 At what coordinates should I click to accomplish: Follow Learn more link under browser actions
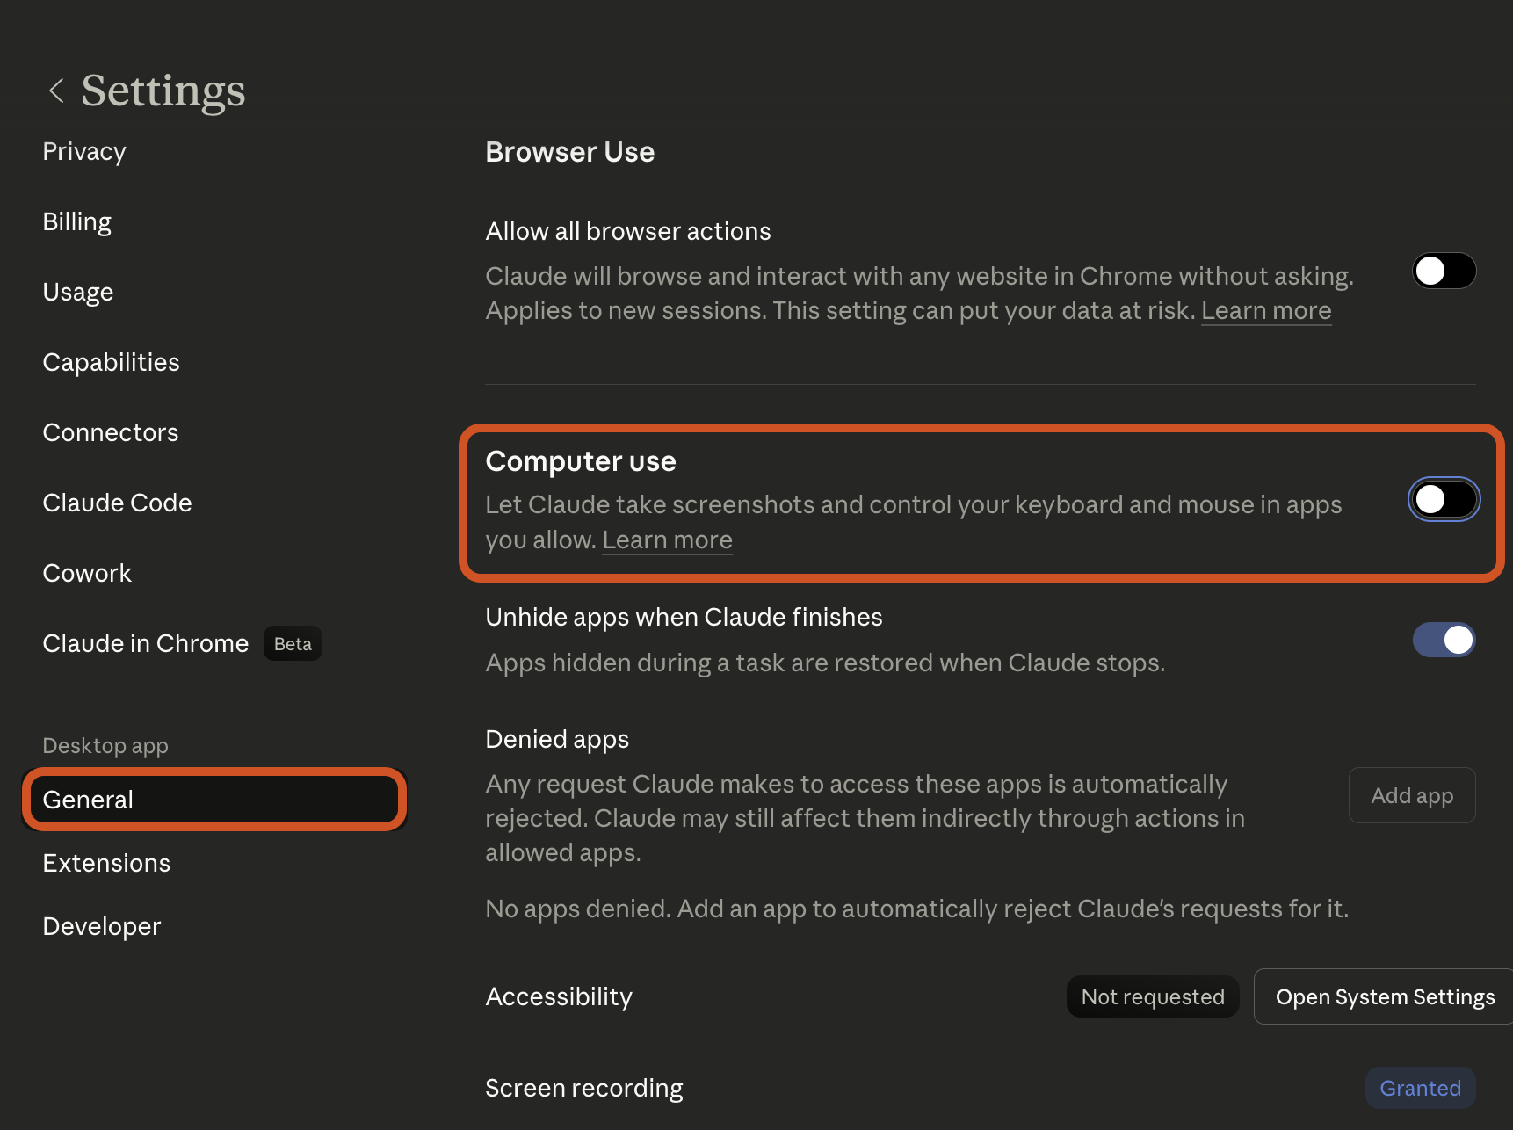[1265, 311]
